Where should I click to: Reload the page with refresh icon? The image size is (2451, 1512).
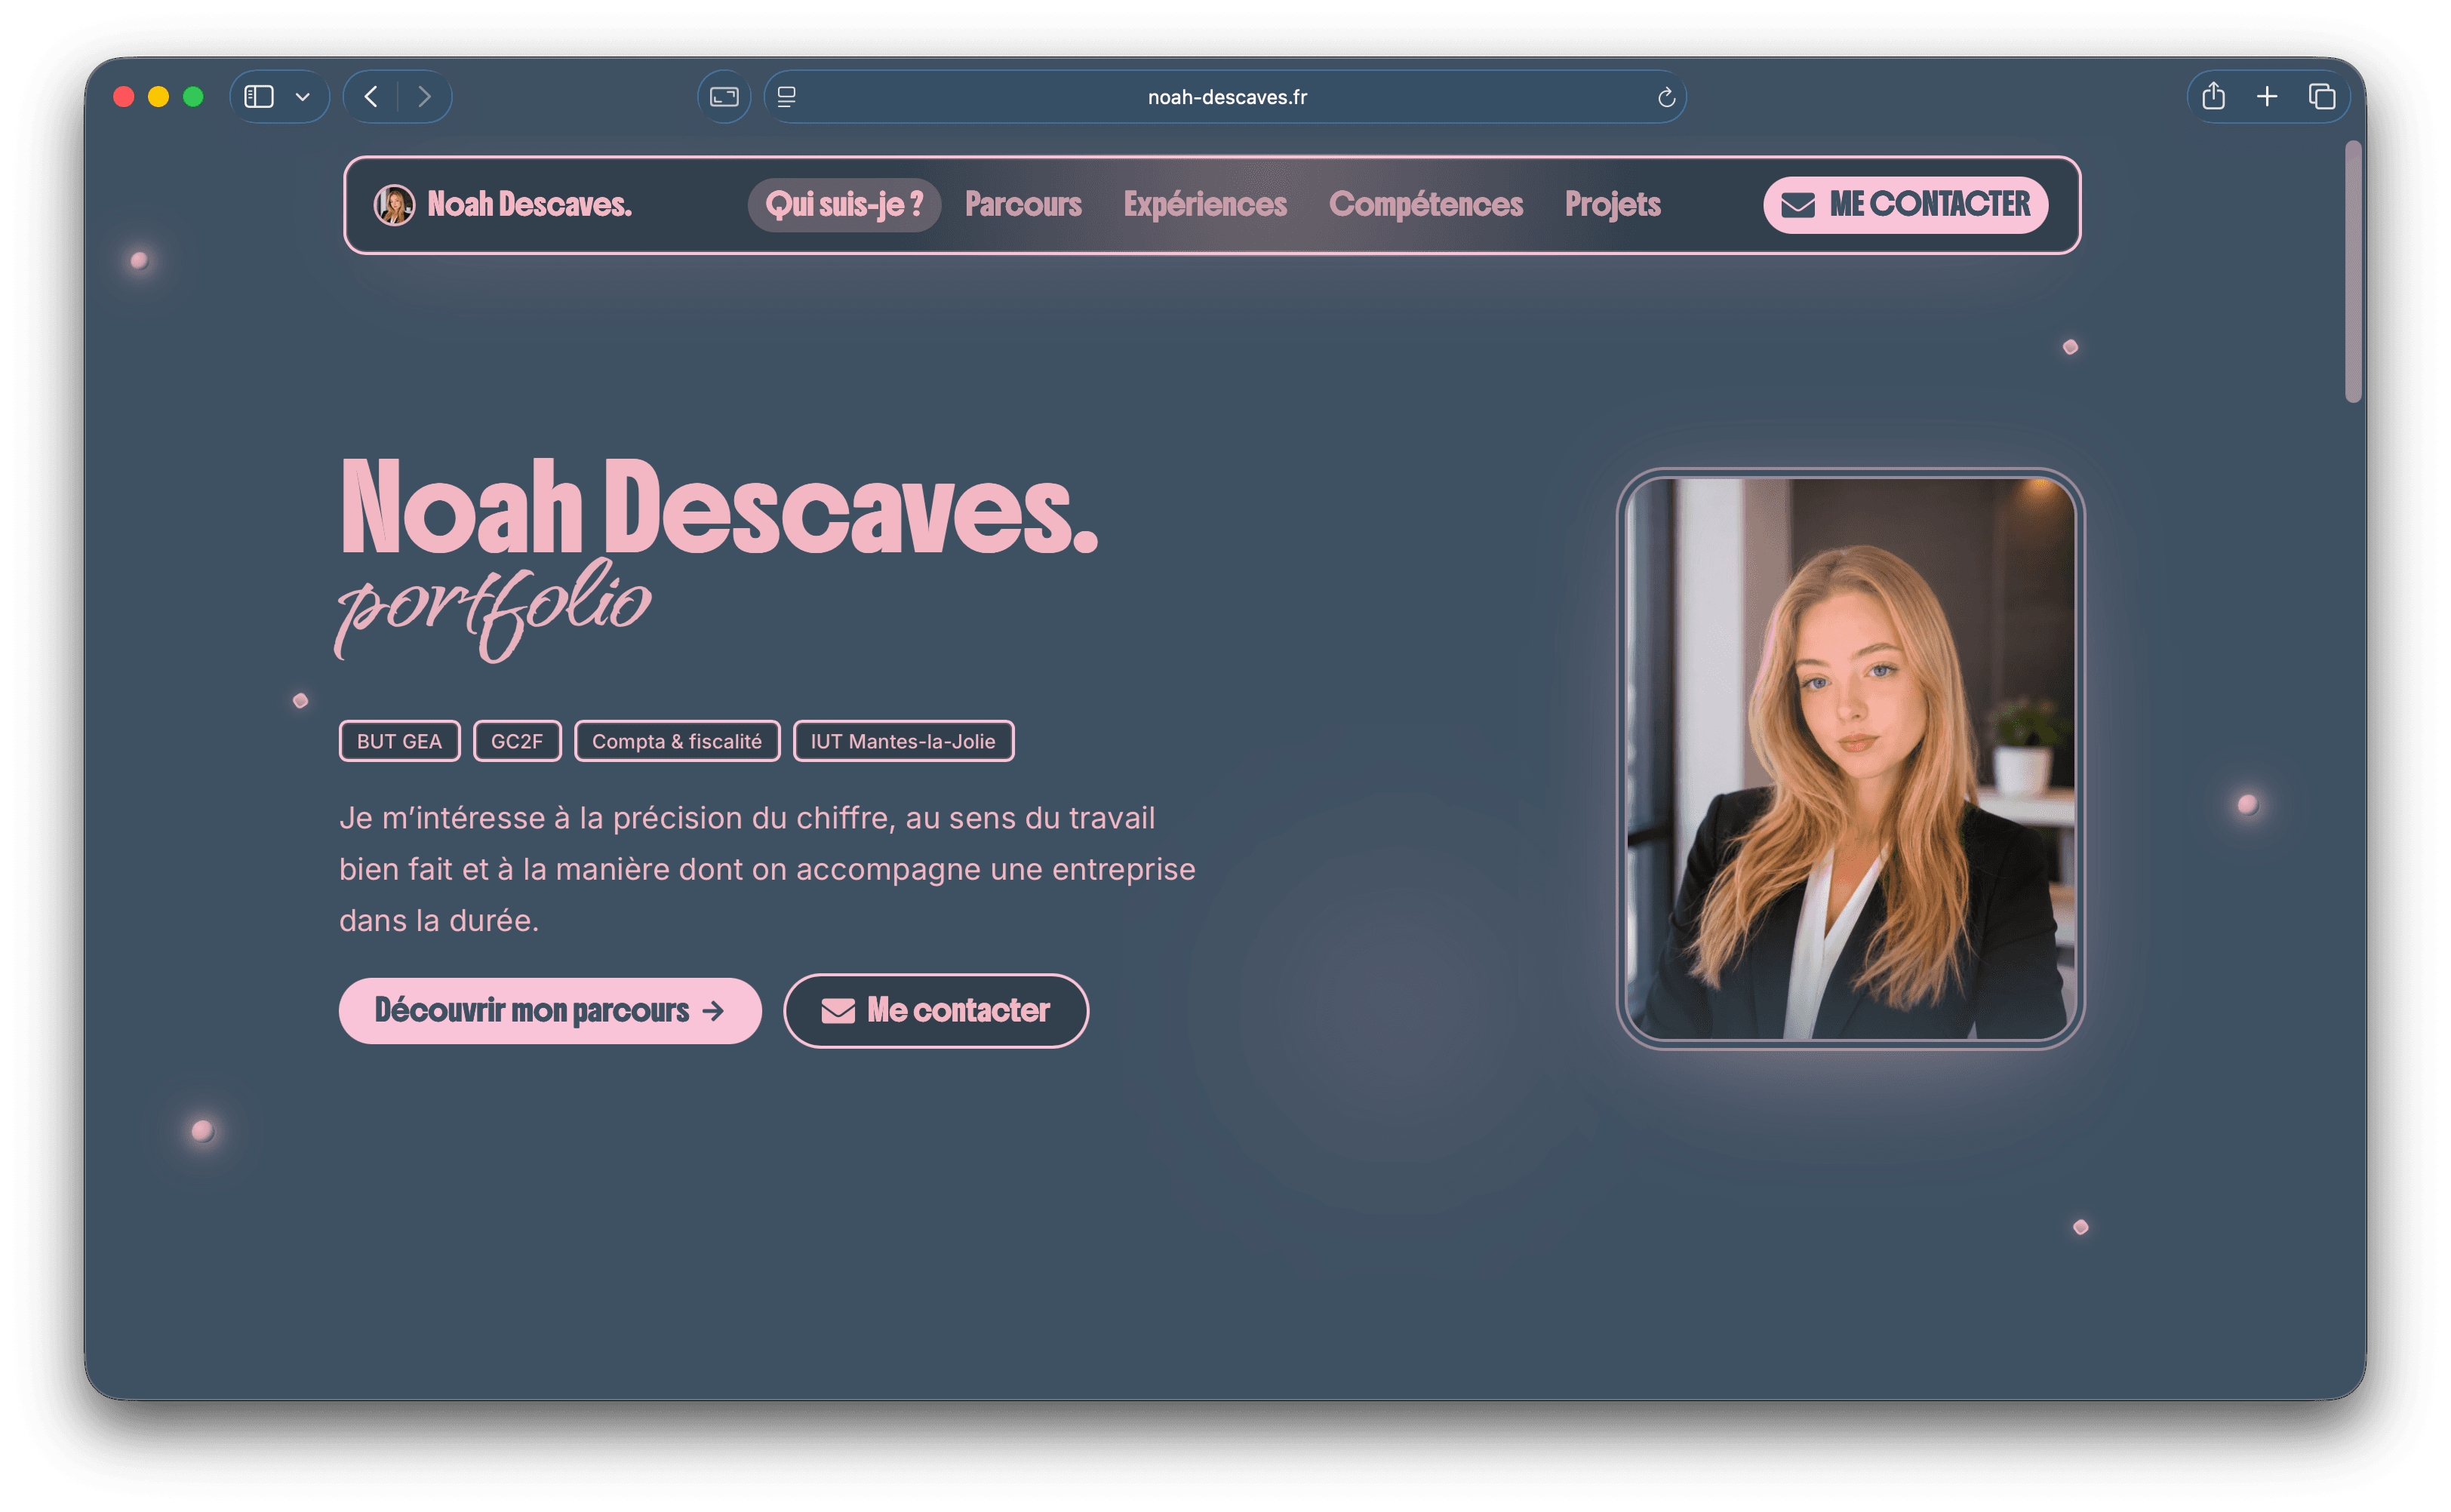(1666, 97)
